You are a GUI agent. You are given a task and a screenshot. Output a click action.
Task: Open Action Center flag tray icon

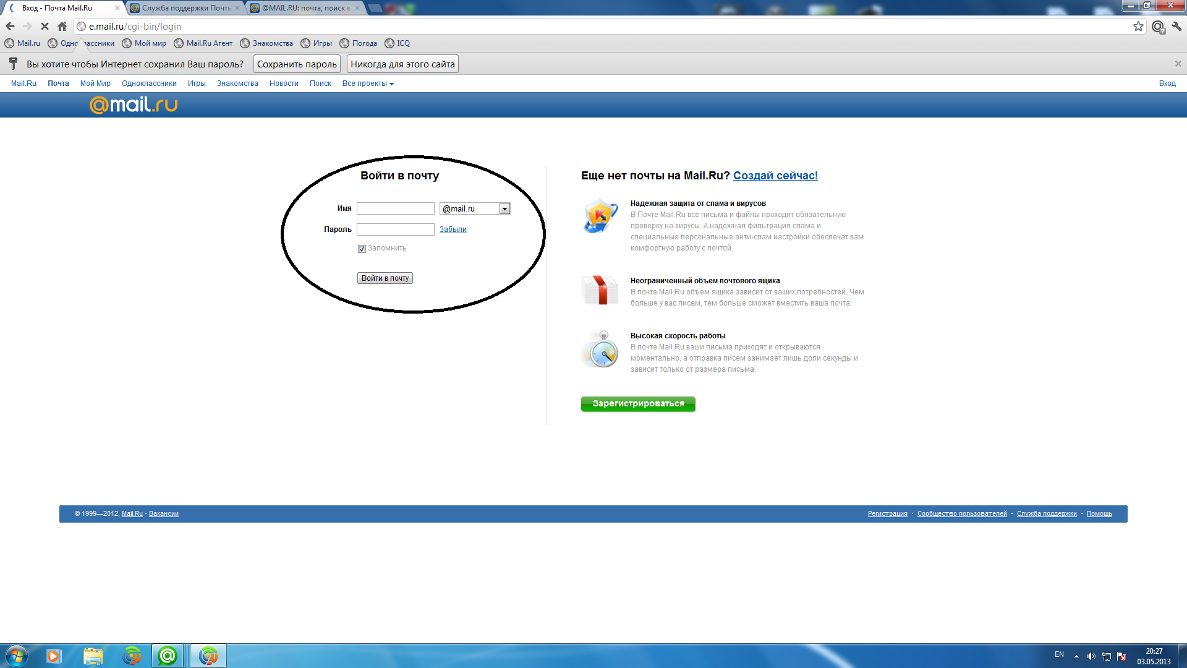(1122, 656)
